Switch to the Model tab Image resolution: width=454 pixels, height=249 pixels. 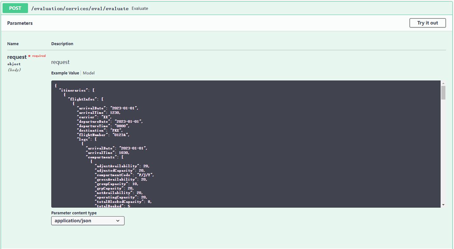(x=89, y=73)
